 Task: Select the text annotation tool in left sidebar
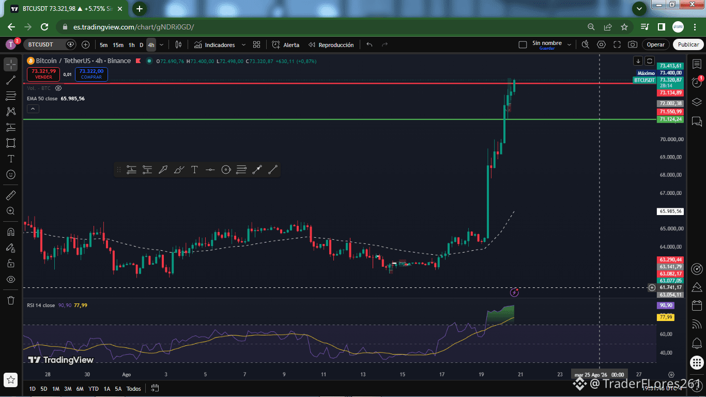coord(11,159)
